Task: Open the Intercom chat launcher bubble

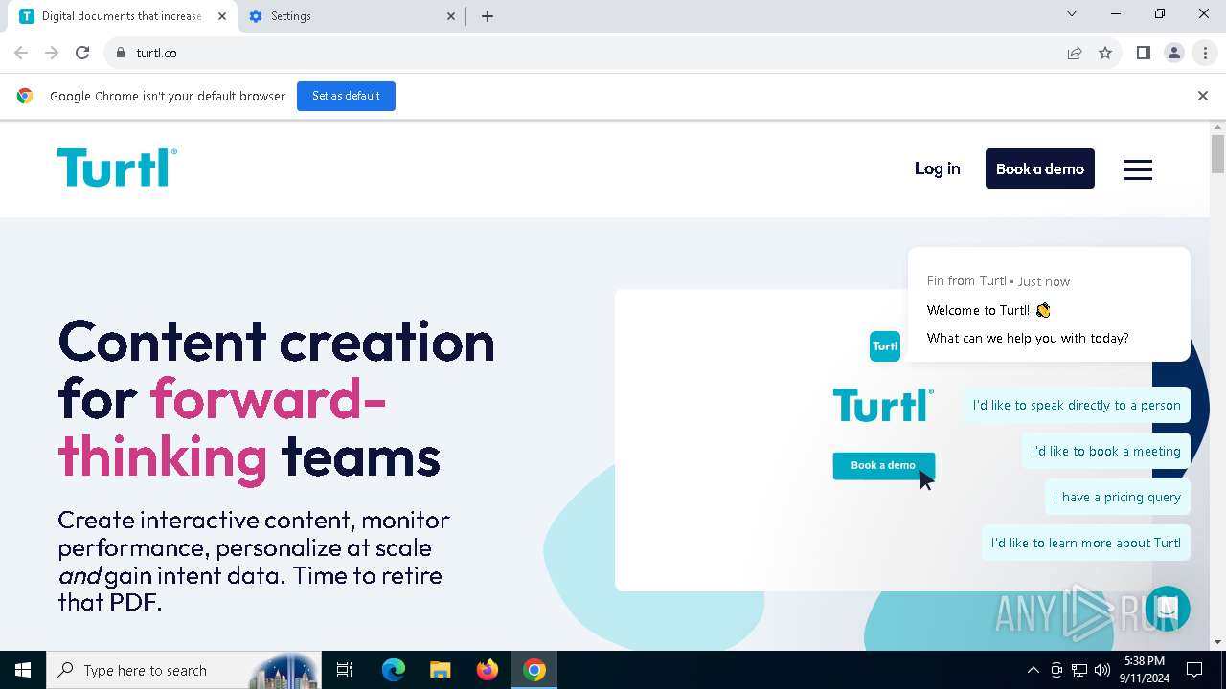Action: click(1167, 609)
